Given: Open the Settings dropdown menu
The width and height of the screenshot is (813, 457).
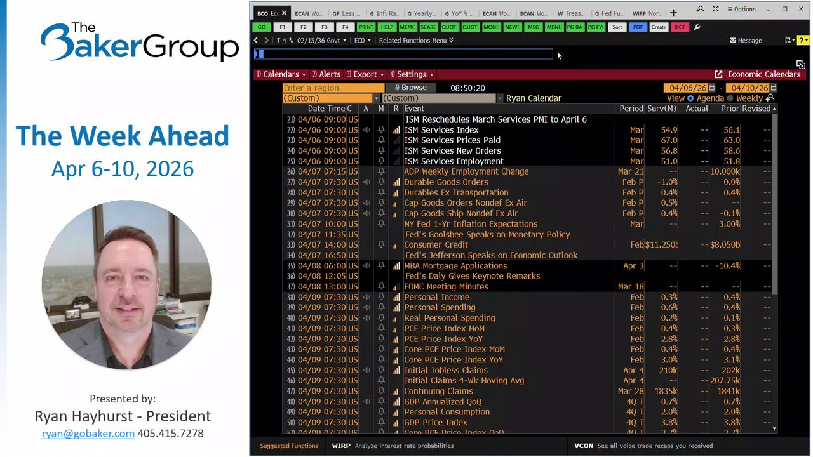Looking at the screenshot, I should [412, 74].
